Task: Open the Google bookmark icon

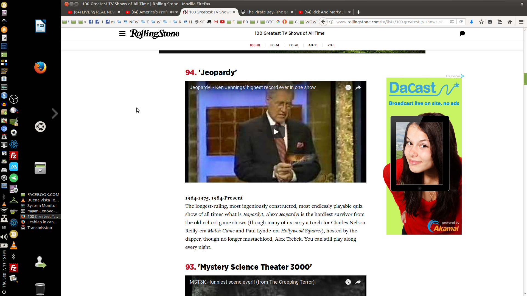Action: (278, 22)
